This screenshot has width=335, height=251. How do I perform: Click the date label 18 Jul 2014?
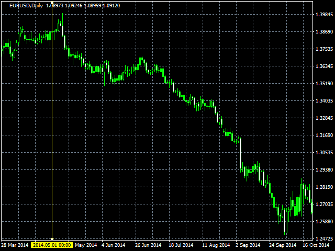[x=181, y=245]
